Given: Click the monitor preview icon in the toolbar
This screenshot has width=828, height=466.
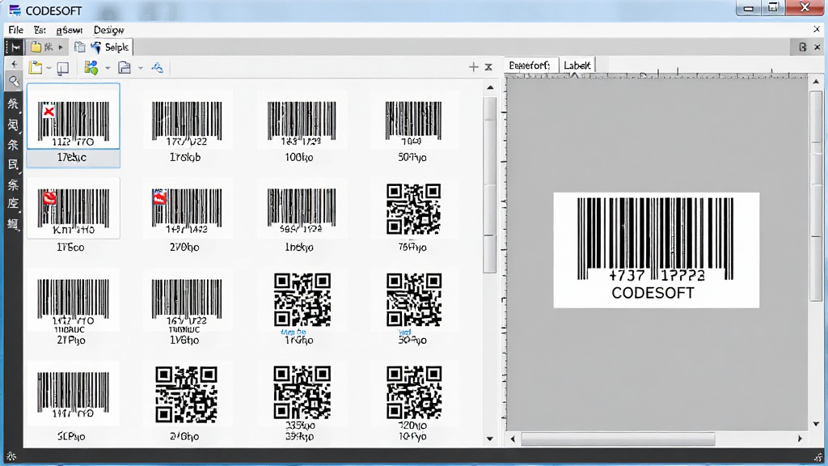Looking at the screenshot, I should [x=63, y=68].
